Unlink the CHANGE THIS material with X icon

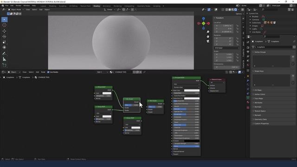point(141,72)
